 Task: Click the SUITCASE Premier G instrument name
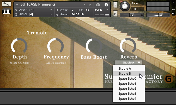coord(38,4)
